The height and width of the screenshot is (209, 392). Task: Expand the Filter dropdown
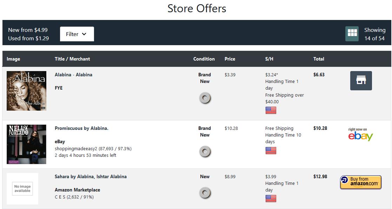(x=77, y=34)
